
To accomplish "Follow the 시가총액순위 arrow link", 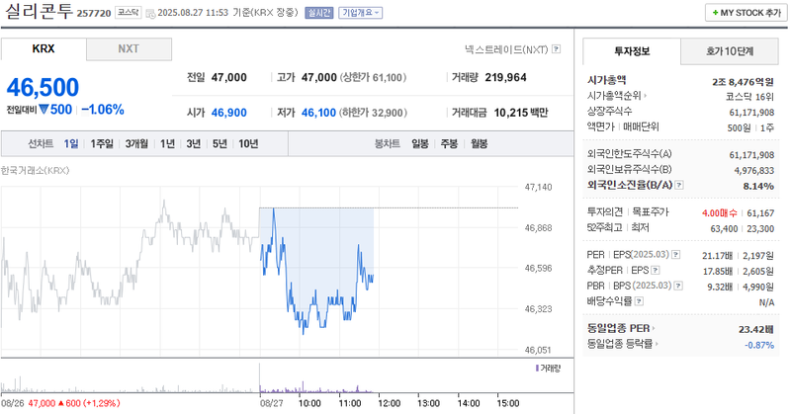I will point(616,95).
